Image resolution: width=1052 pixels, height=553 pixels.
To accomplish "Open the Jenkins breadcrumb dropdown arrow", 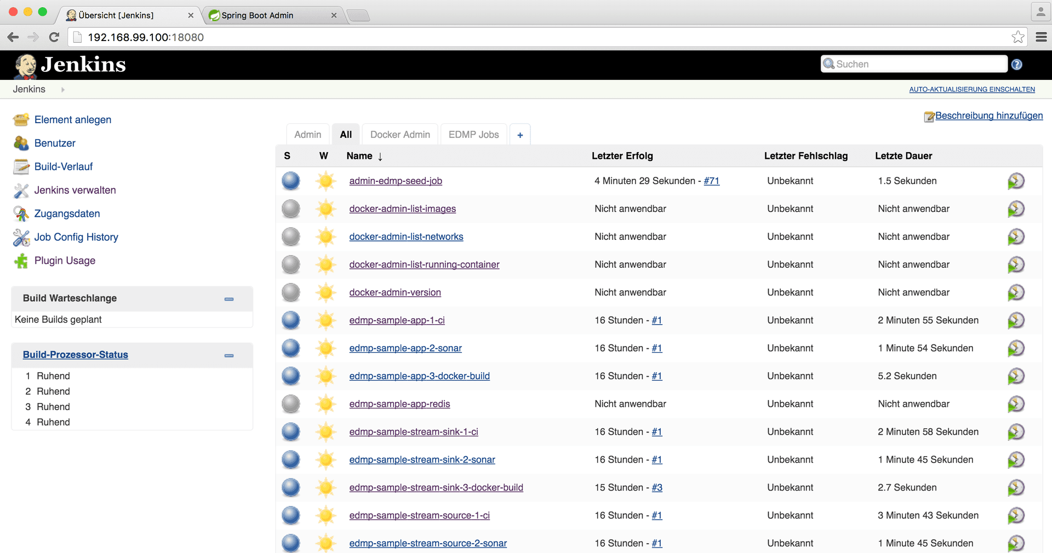I will click(63, 90).
